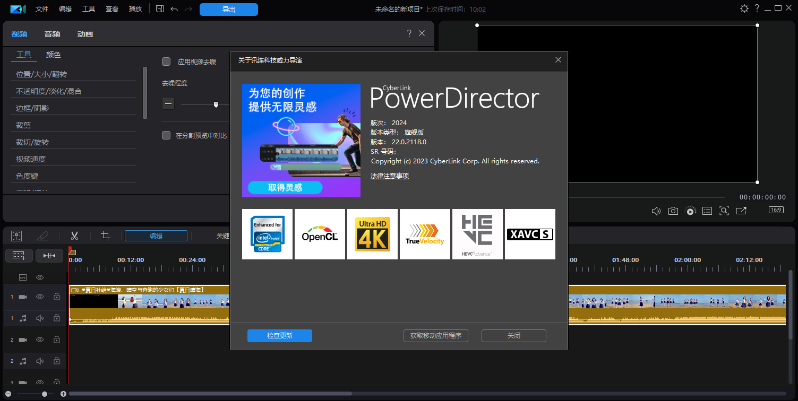This screenshot has width=798, height=401.
Task: Take a snapshot with the camera icon
Action: click(x=673, y=211)
